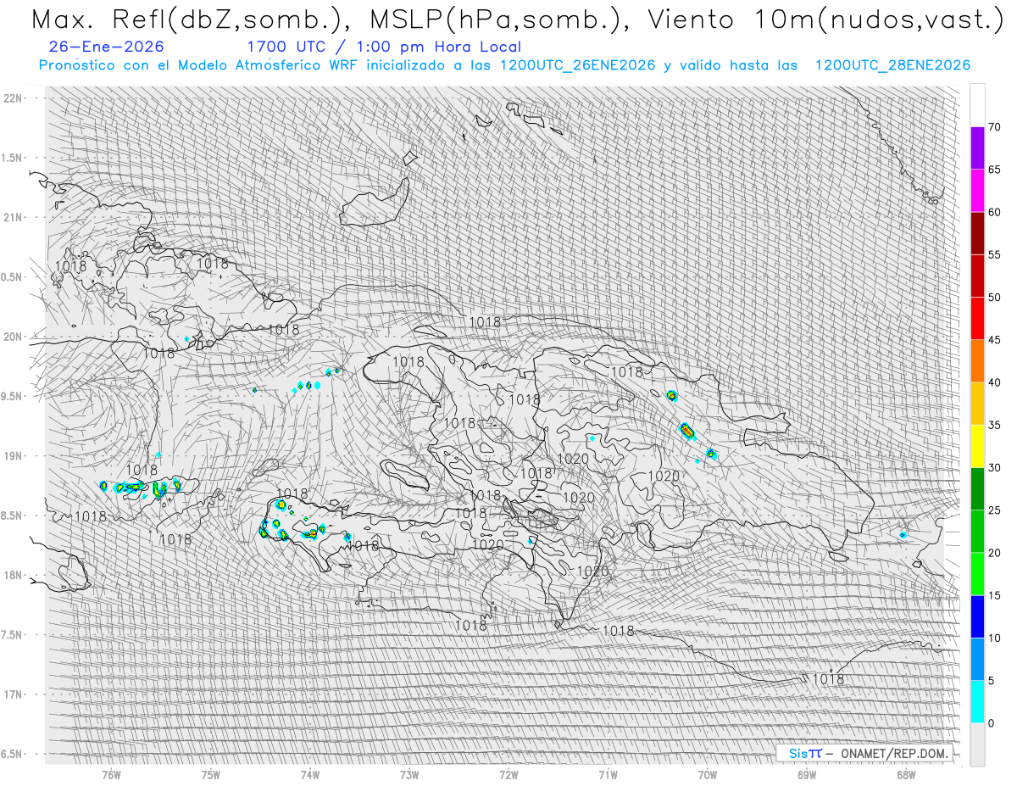Click the '8.5N' latitude tick label
Screen dimensions: 1017x786
coord(12,516)
